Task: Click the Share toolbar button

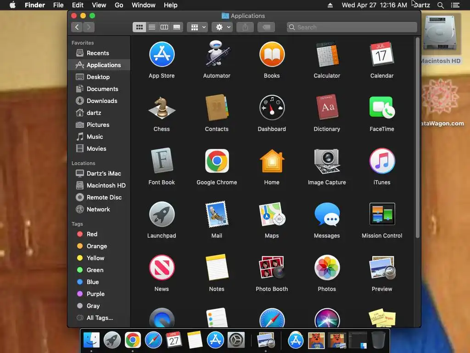Action: pyautogui.click(x=245, y=27)
